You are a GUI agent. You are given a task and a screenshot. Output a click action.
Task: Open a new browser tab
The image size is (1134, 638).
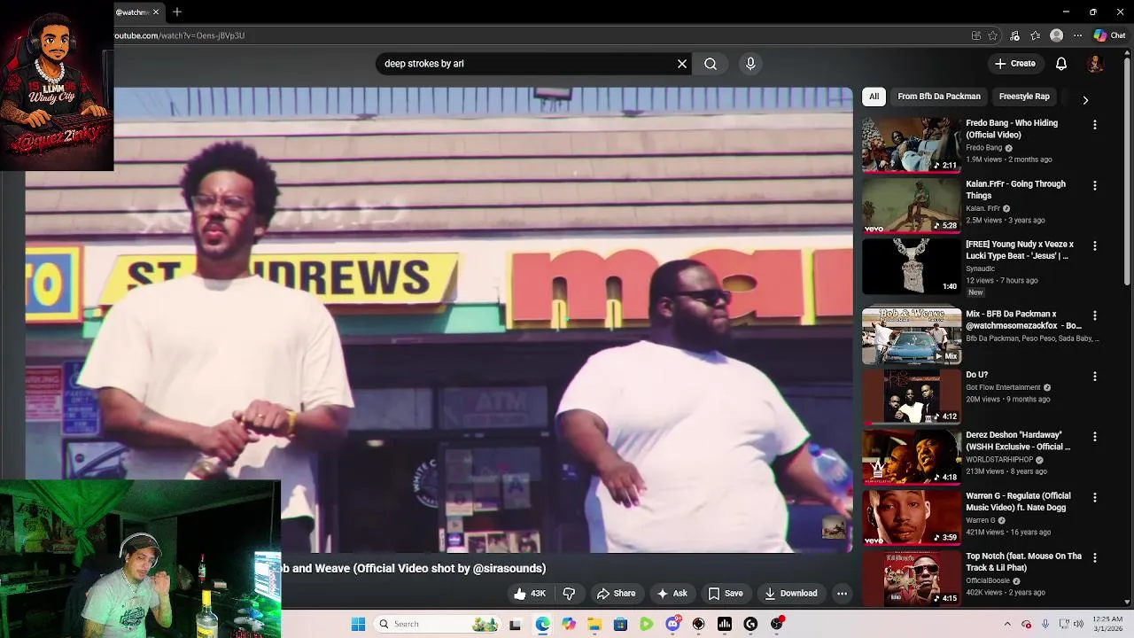click(x=177, y=12)
